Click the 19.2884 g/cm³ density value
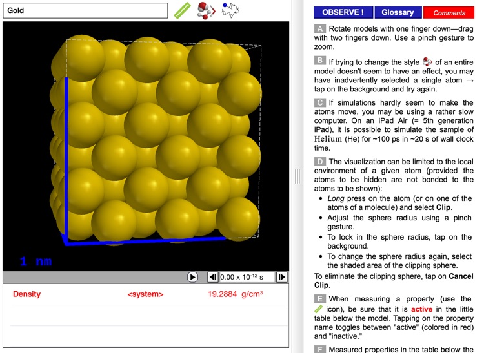484x353 pixels. (x=235, y=294)
